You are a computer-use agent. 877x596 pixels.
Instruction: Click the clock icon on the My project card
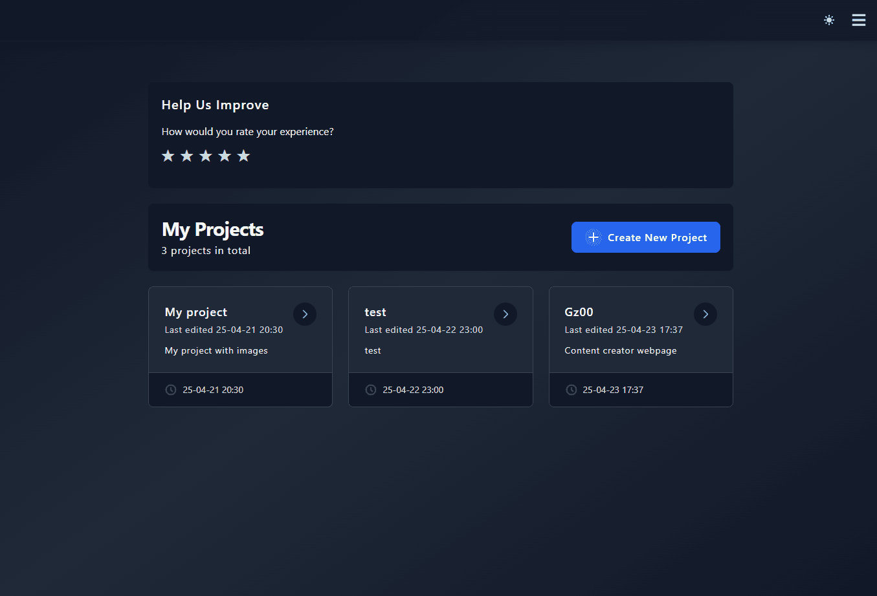pyautogui.click(x=170, y=389)
